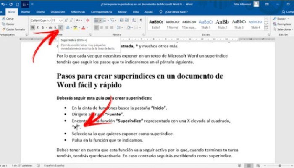Toggle the subscript x₂ button

click(55, 28)
